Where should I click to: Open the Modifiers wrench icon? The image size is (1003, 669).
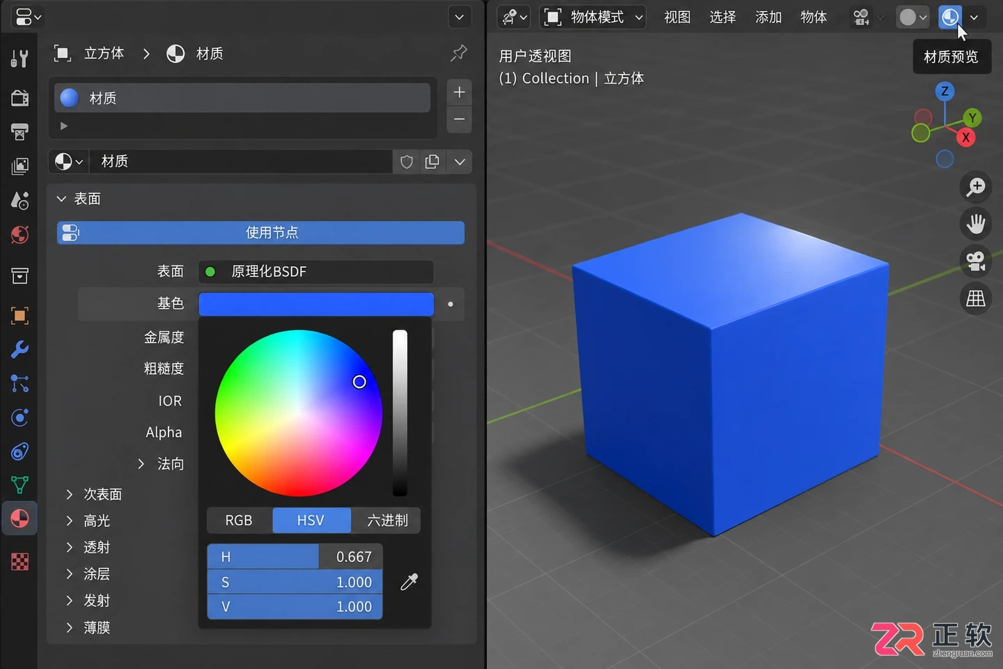20,349
